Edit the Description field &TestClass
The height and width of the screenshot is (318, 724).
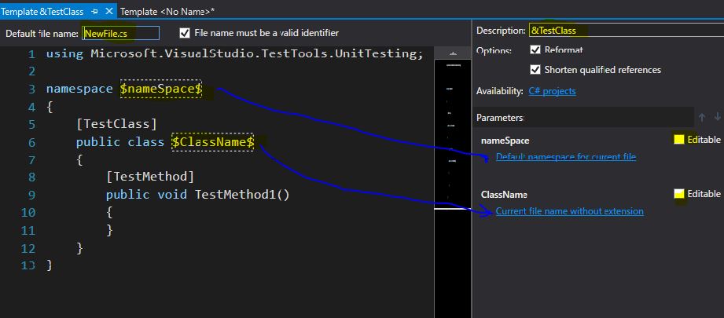pyautogui.click(x=627, y=31)
